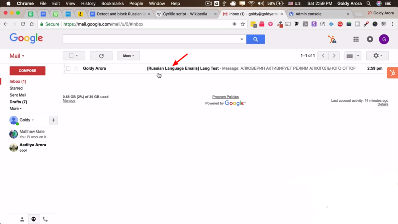Expand More labels in sidebar
398x224 pixels.
point(15,109)
